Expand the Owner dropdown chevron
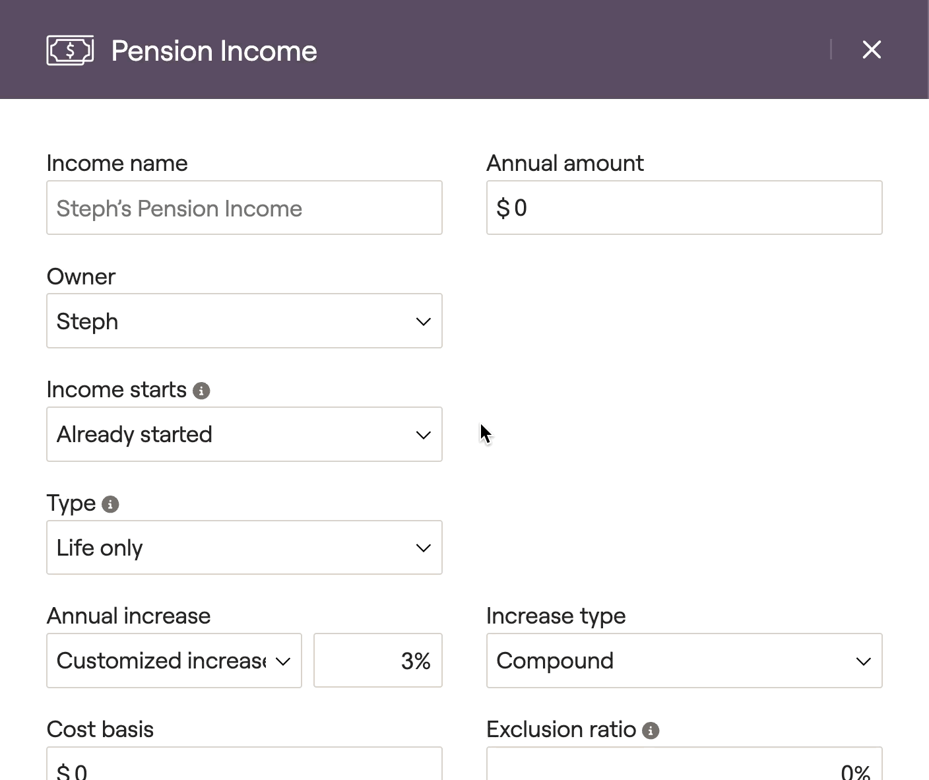Image resolution: width=929 pixels, height=780 pixels. [423, 321]
